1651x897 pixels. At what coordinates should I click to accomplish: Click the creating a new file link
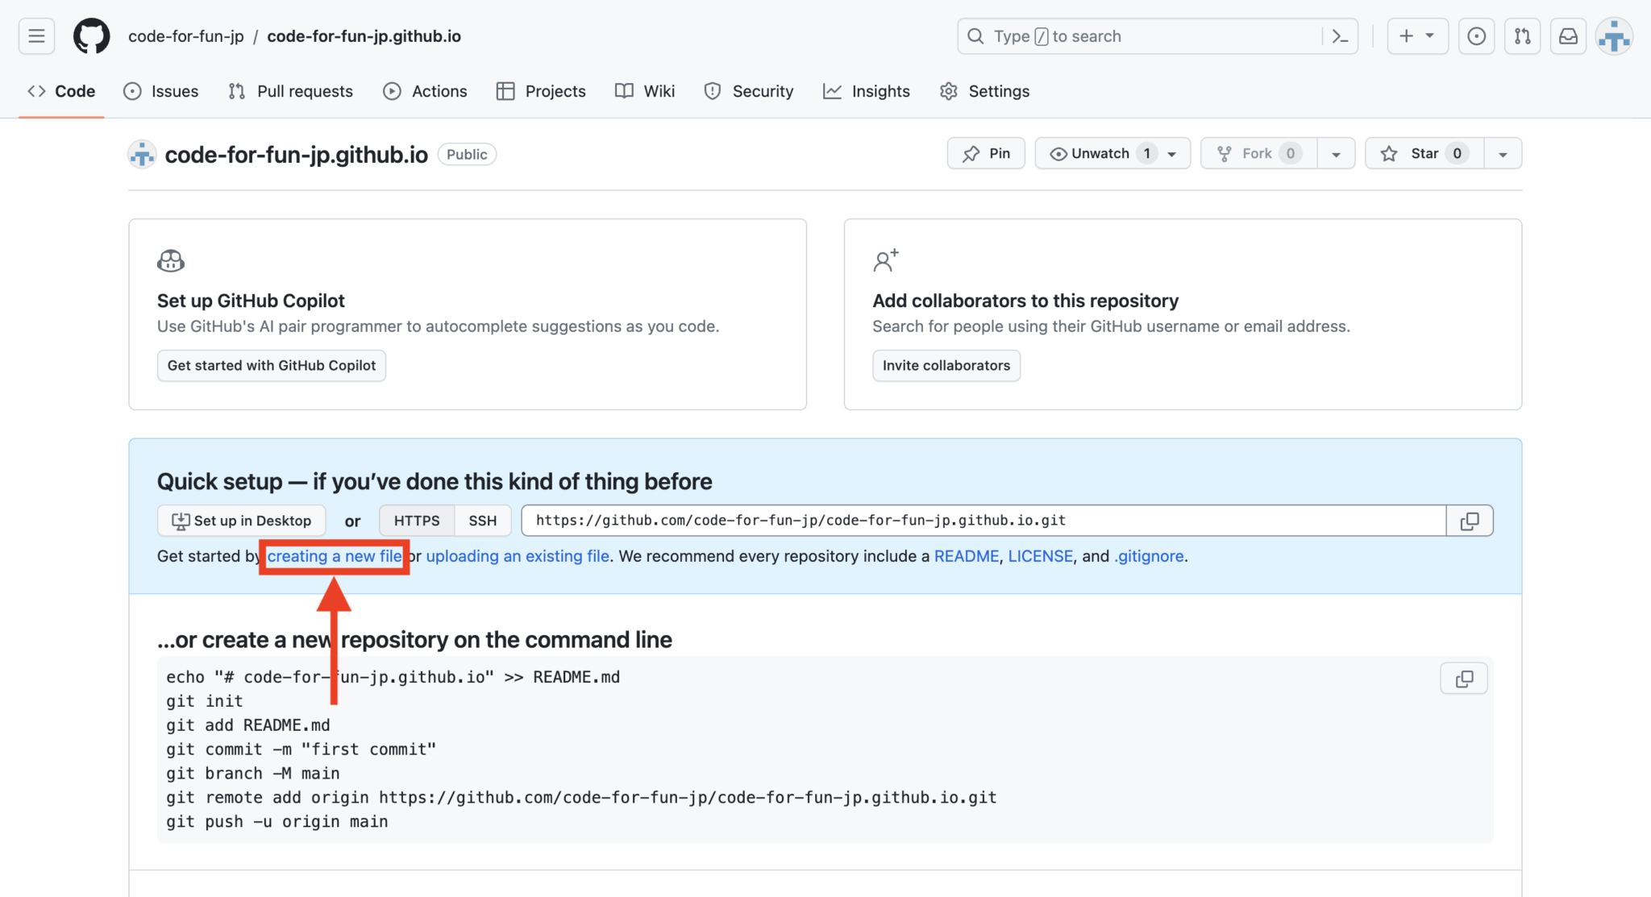[334, 556]
